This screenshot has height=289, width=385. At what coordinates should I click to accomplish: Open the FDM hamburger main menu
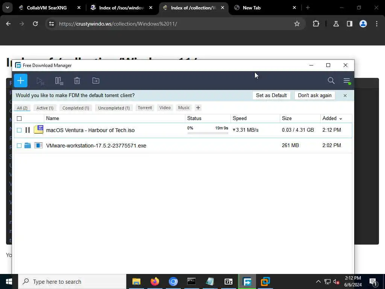[x=347, y=81]
